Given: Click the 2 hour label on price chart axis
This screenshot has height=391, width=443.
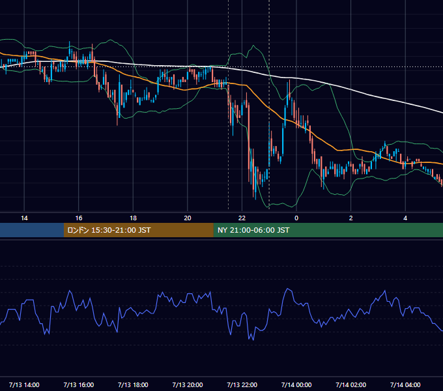Looking at the screenshot, I should (x=351, y=218).
